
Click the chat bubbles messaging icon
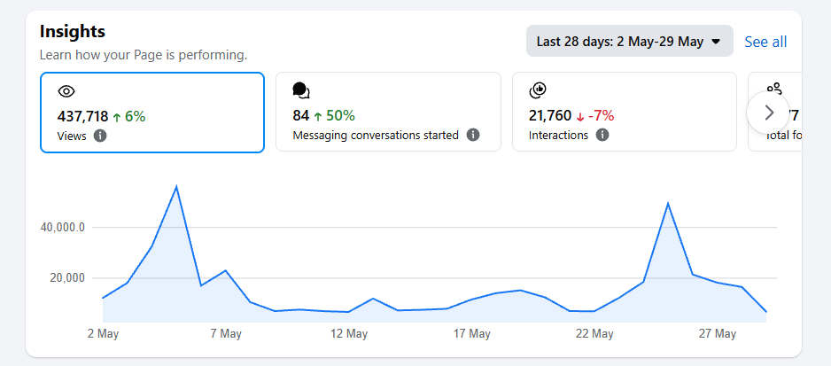[301, 90]
